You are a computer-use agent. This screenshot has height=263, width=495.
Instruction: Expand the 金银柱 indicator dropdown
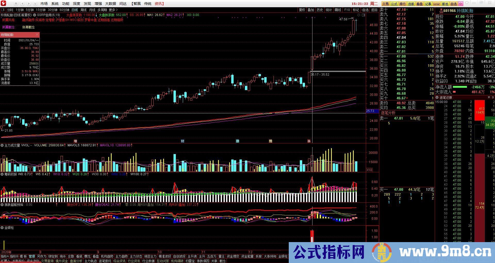point(2,228)
